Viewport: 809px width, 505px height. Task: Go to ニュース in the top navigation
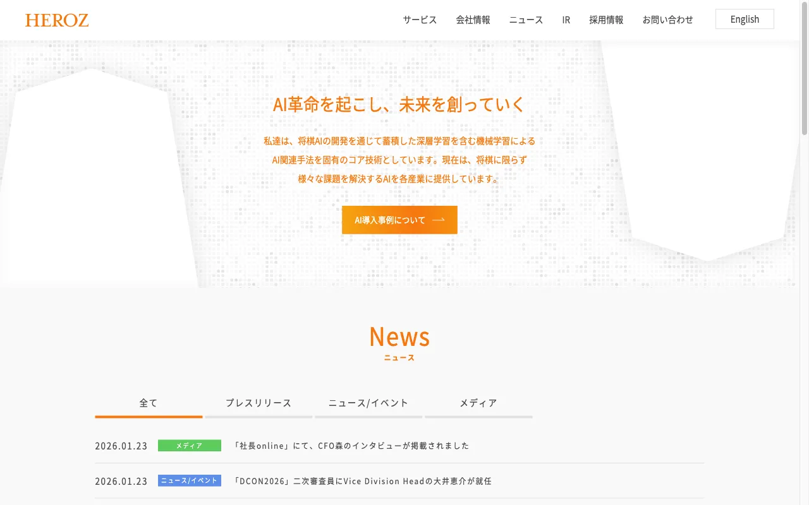[526, 20]
